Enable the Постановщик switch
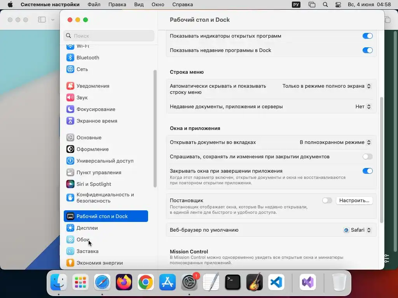The height and width of the screenshot is (298, 398). point(327,201)
